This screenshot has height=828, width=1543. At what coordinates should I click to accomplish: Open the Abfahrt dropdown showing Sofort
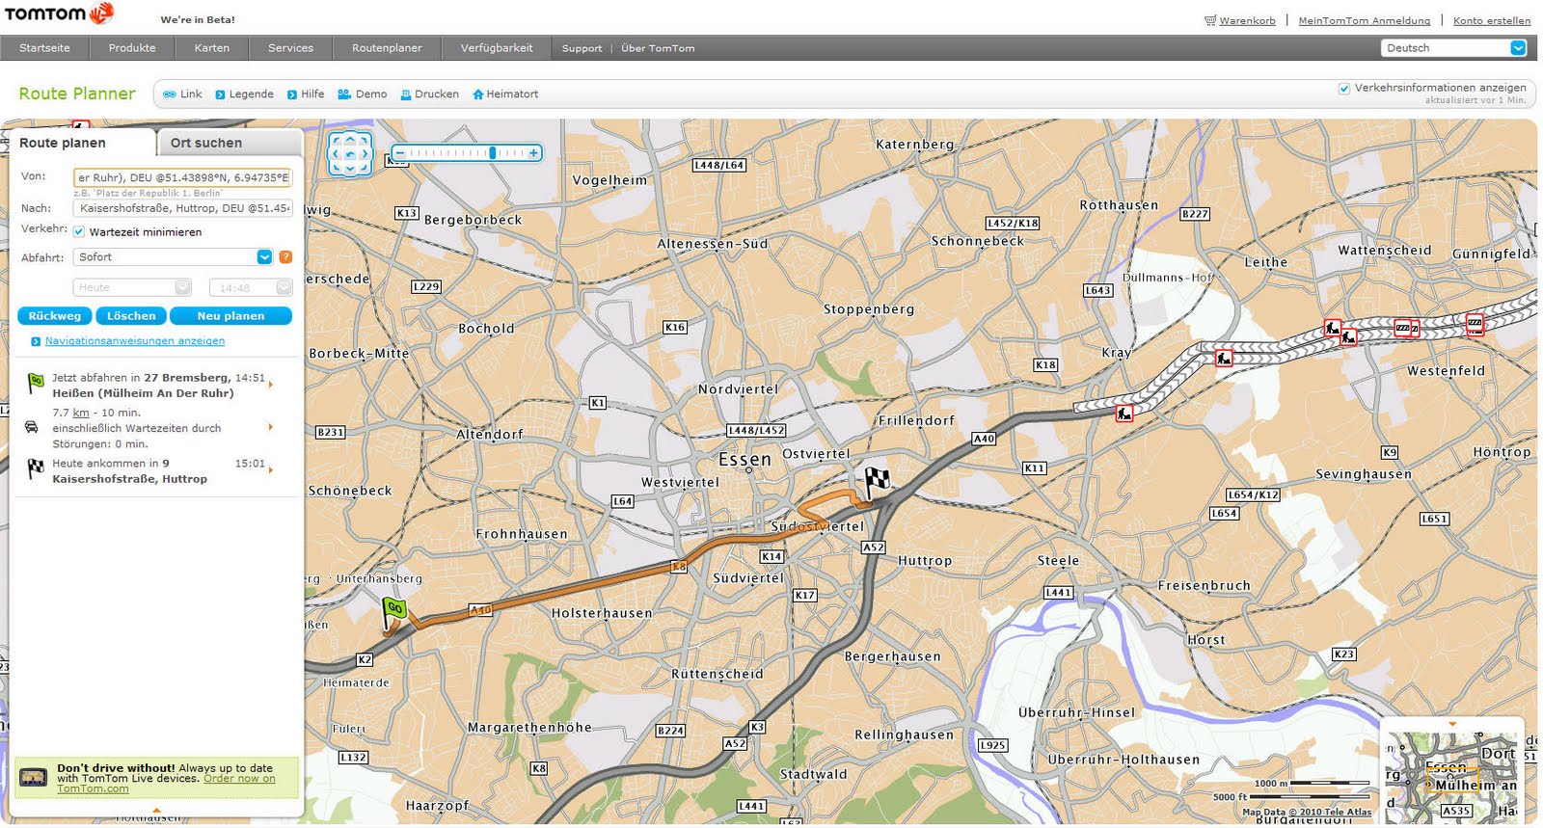point(172,257)
